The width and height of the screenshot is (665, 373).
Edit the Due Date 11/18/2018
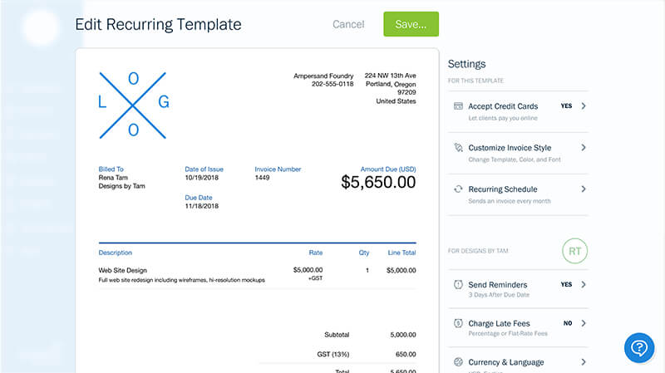click(x=201, y=206)
